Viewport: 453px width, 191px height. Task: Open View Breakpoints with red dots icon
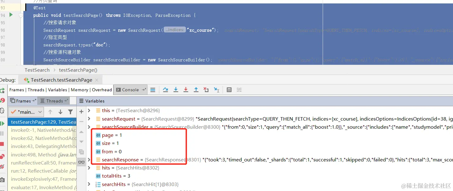click(2, 156)
